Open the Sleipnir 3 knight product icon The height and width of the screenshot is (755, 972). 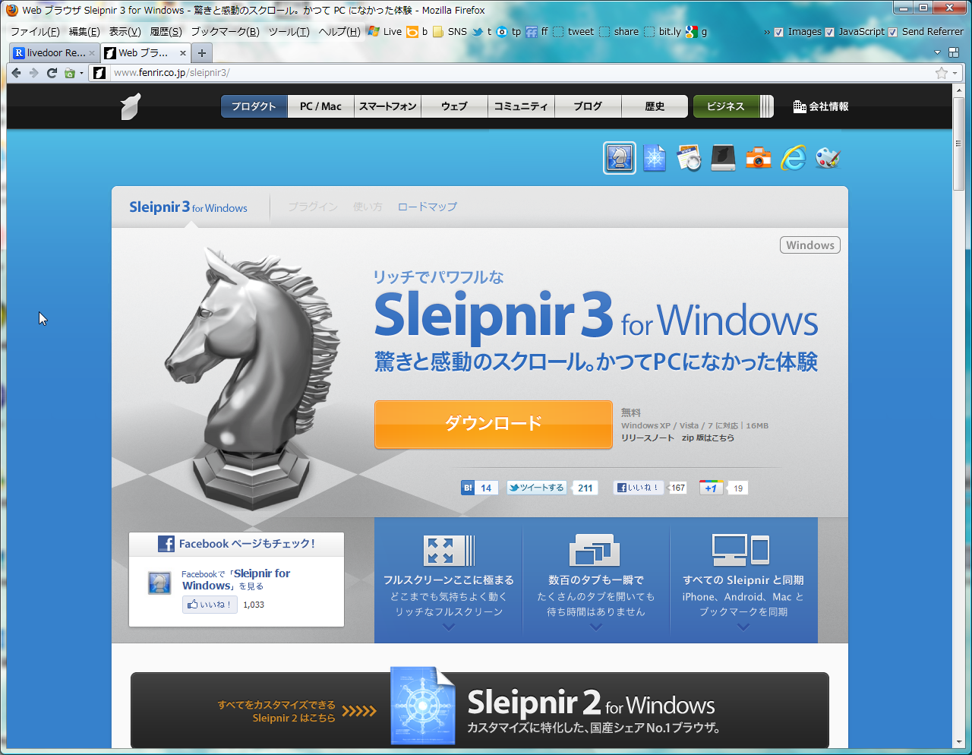tap(620, 158)
